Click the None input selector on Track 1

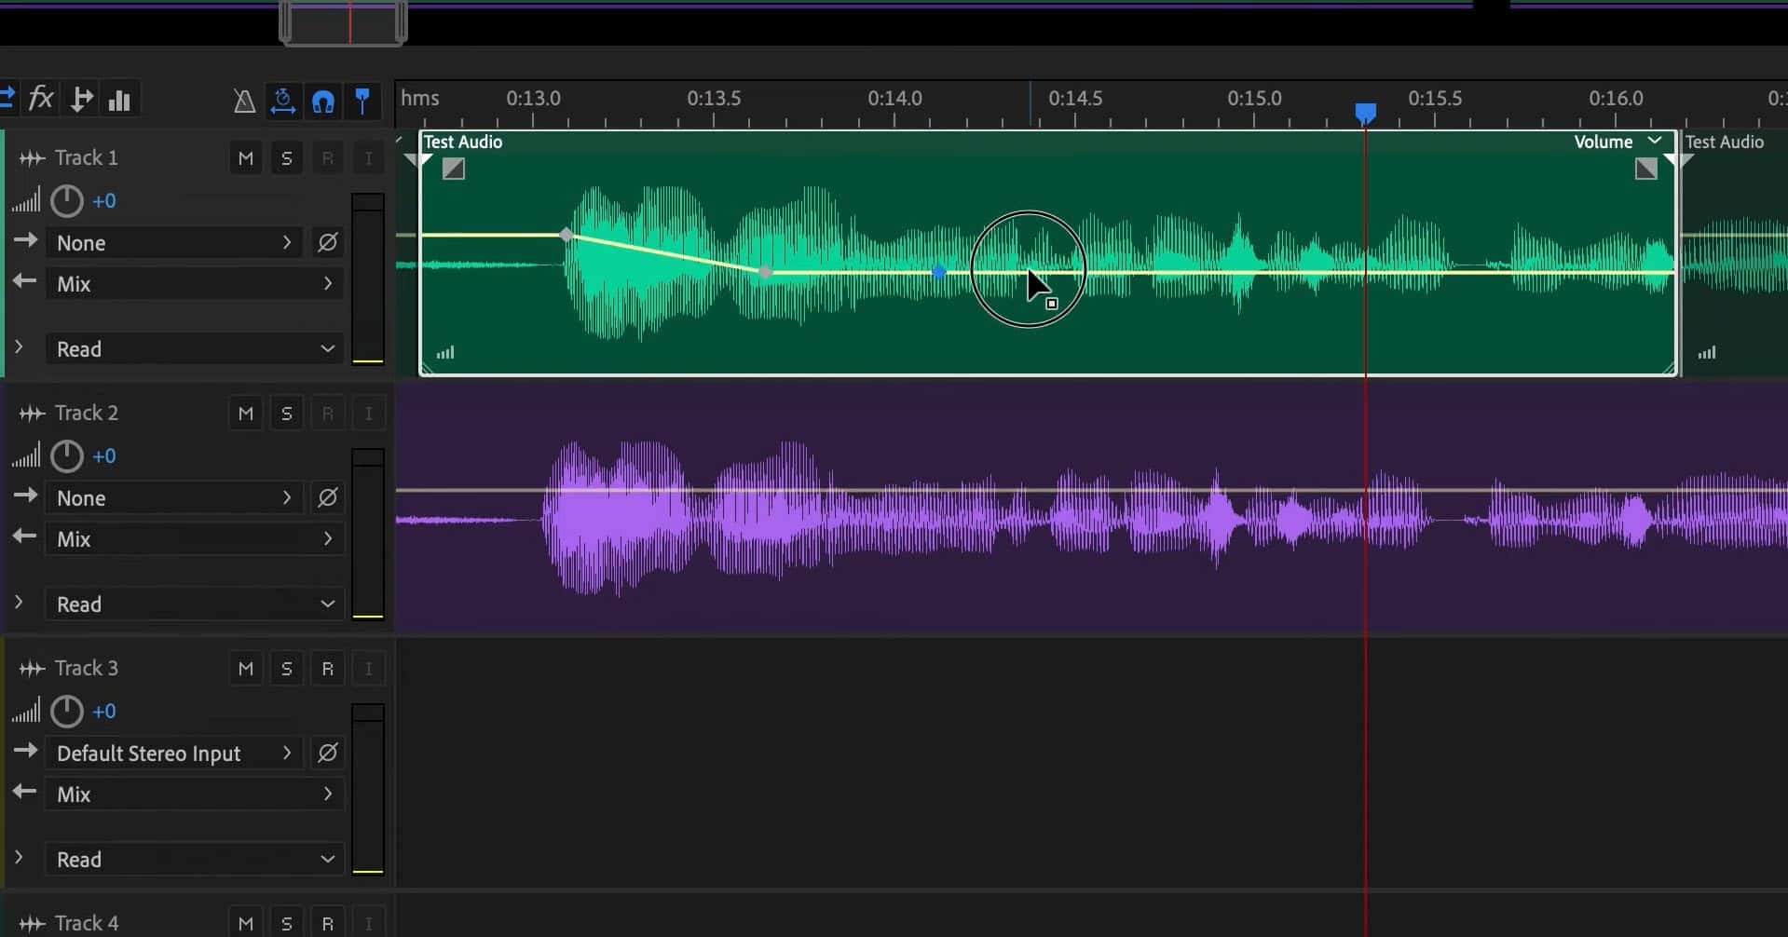pos(172,242)
